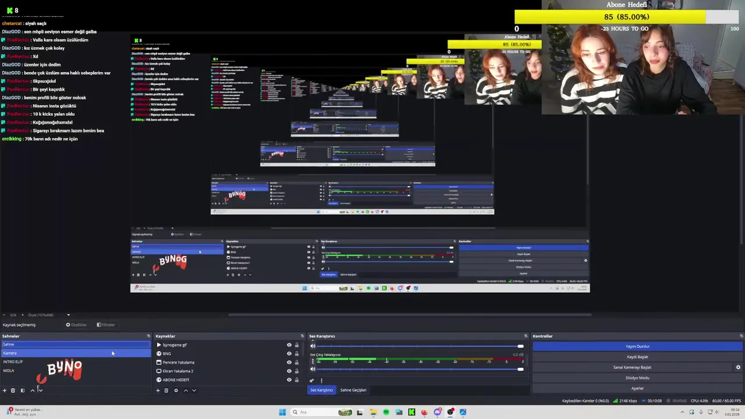Move the selected source down in Kaynaklar
This screenshot has width=745, height=419.
pos(194,390)
